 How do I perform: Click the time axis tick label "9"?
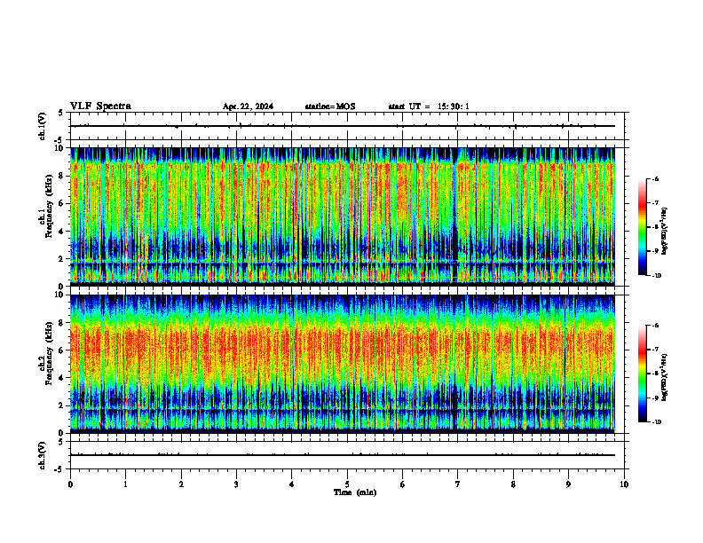click(568, 484)
